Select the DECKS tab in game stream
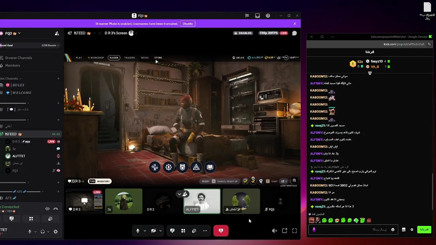436x245 pixels. (x=145, y=58)
